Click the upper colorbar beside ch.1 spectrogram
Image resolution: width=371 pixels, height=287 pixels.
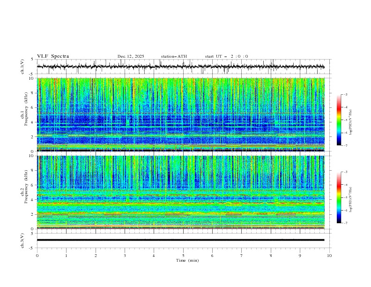[339, 120]
